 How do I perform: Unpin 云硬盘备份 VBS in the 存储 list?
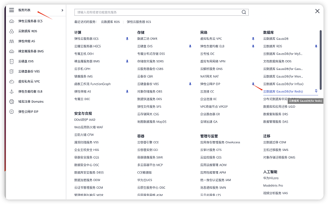pyautogui.click(x=190, y=84)
